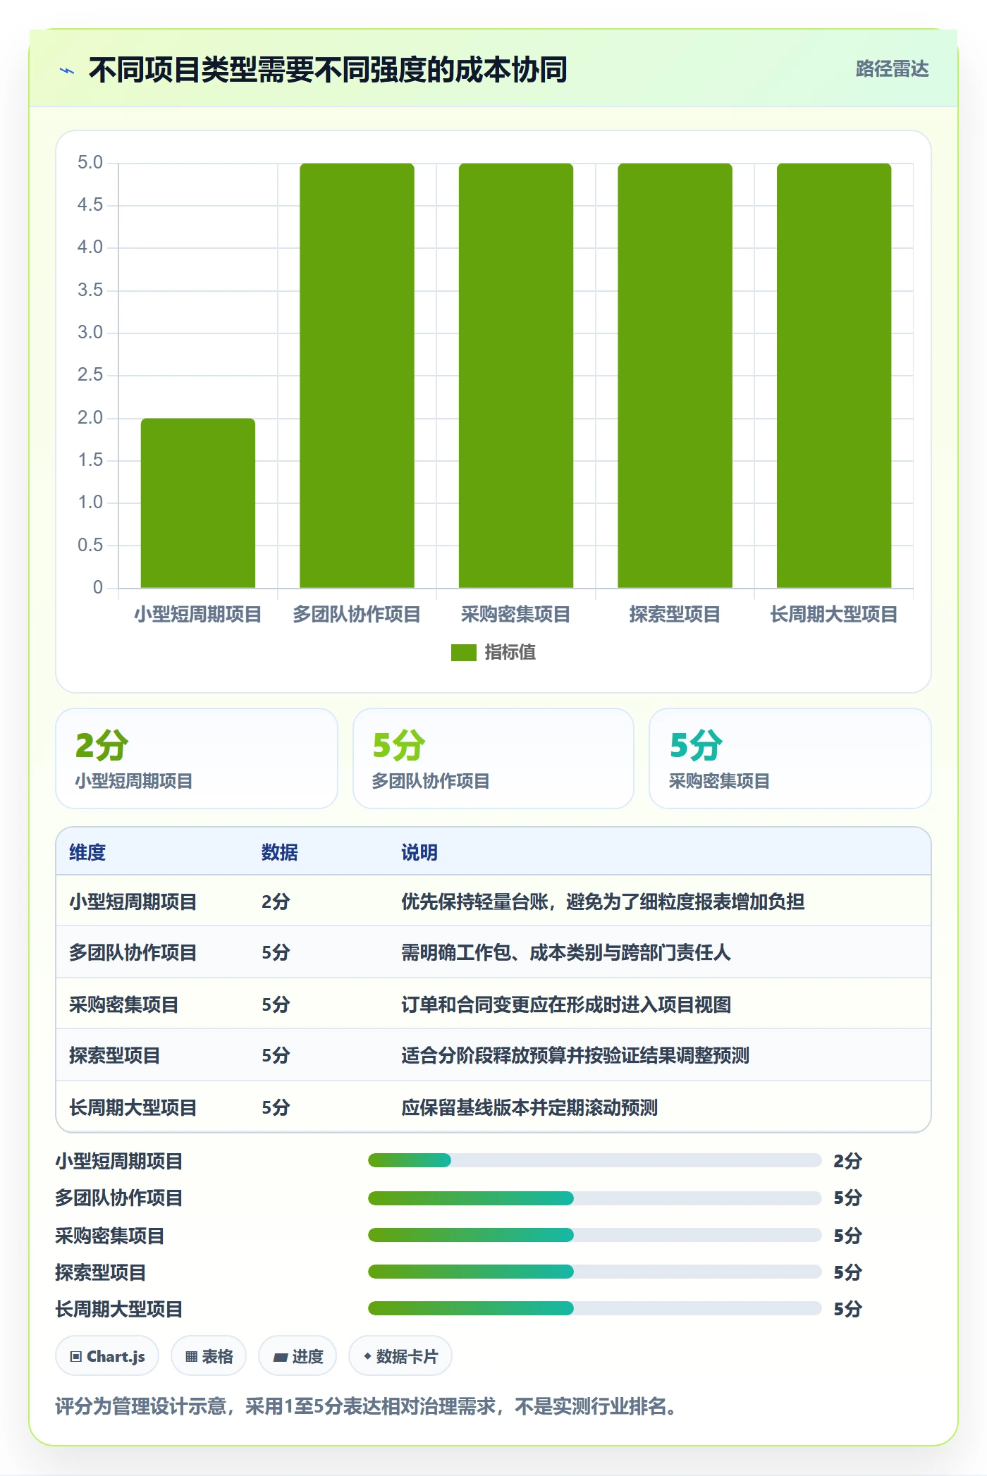The height and width of the screenshot is (1476, 987).
Task: Click the 数据 column header
Action: click(x=280, y=852)
